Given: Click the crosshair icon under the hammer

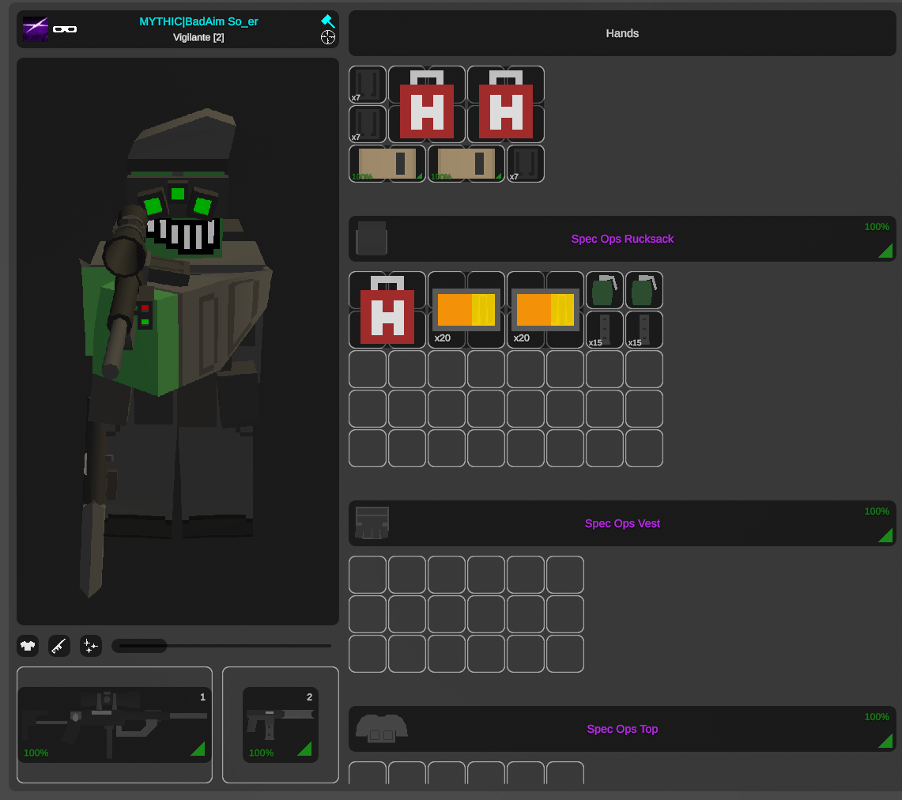Looking at the screenshot, I should (328, 37).
